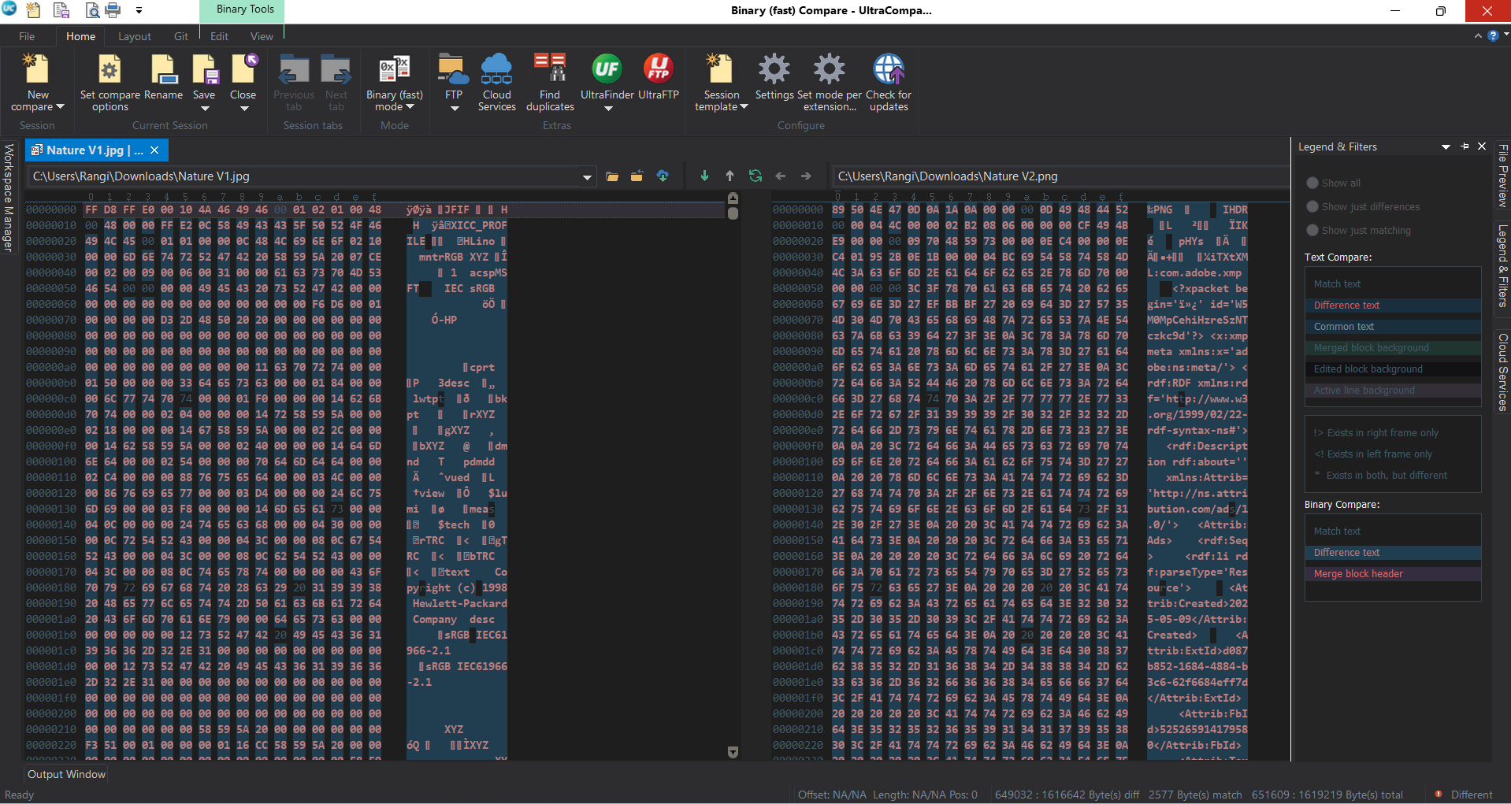Close the Nature V1.jpg session tab
1511x804 pixels.
coord(154,150)
